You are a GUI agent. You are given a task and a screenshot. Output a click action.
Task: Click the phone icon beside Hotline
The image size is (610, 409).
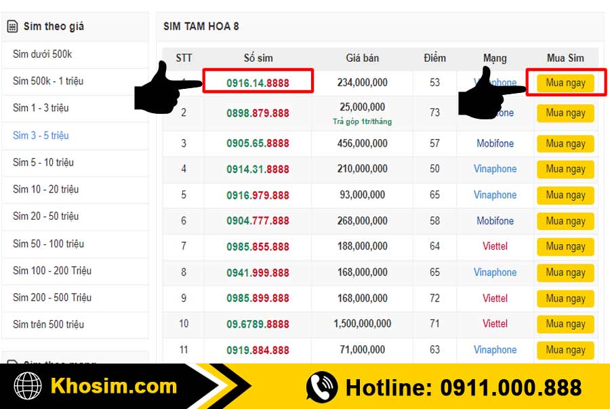[x=322, y=387]
